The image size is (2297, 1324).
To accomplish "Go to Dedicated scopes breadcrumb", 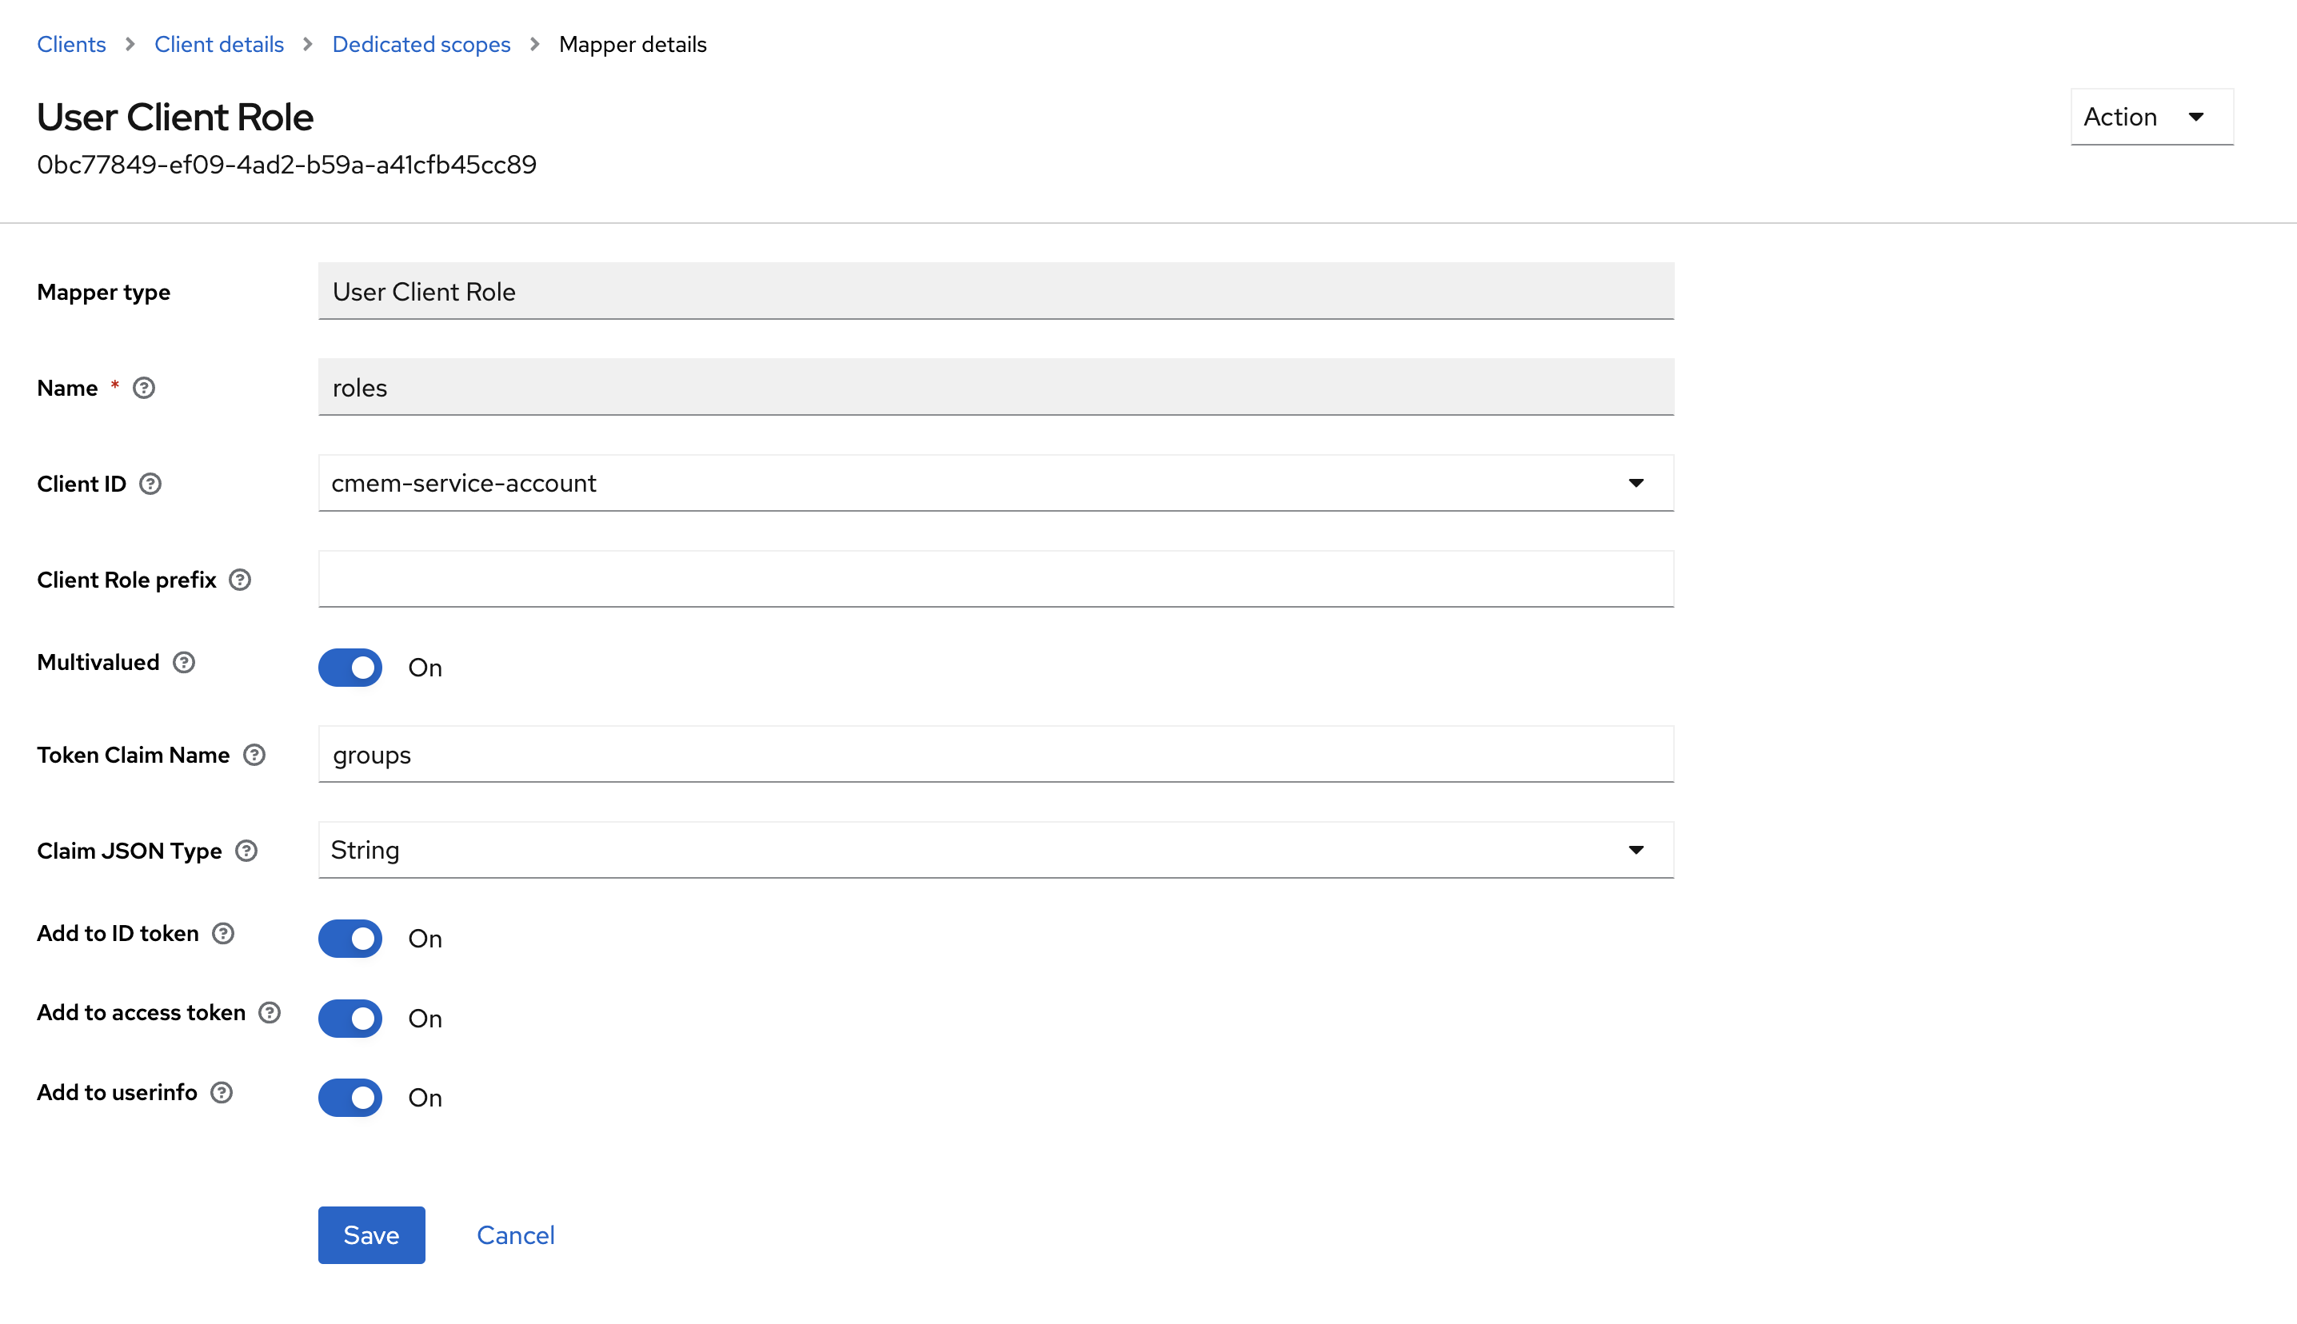I will coord(421,44).
